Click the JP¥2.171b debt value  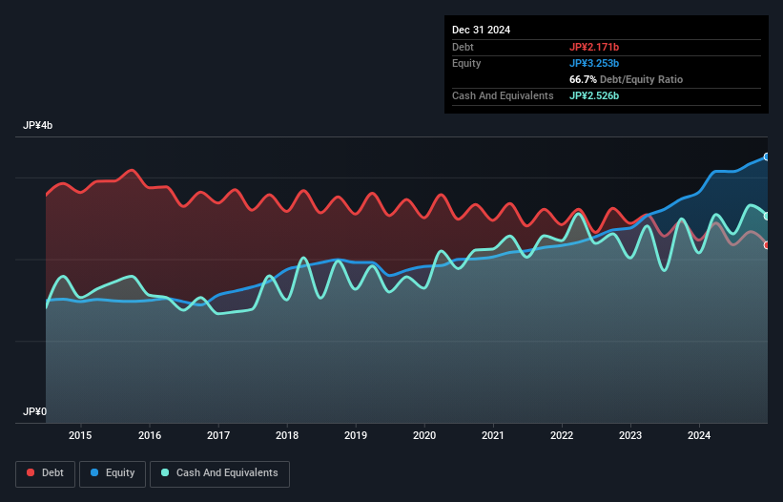pyautogui.click(x=594, y=47)
